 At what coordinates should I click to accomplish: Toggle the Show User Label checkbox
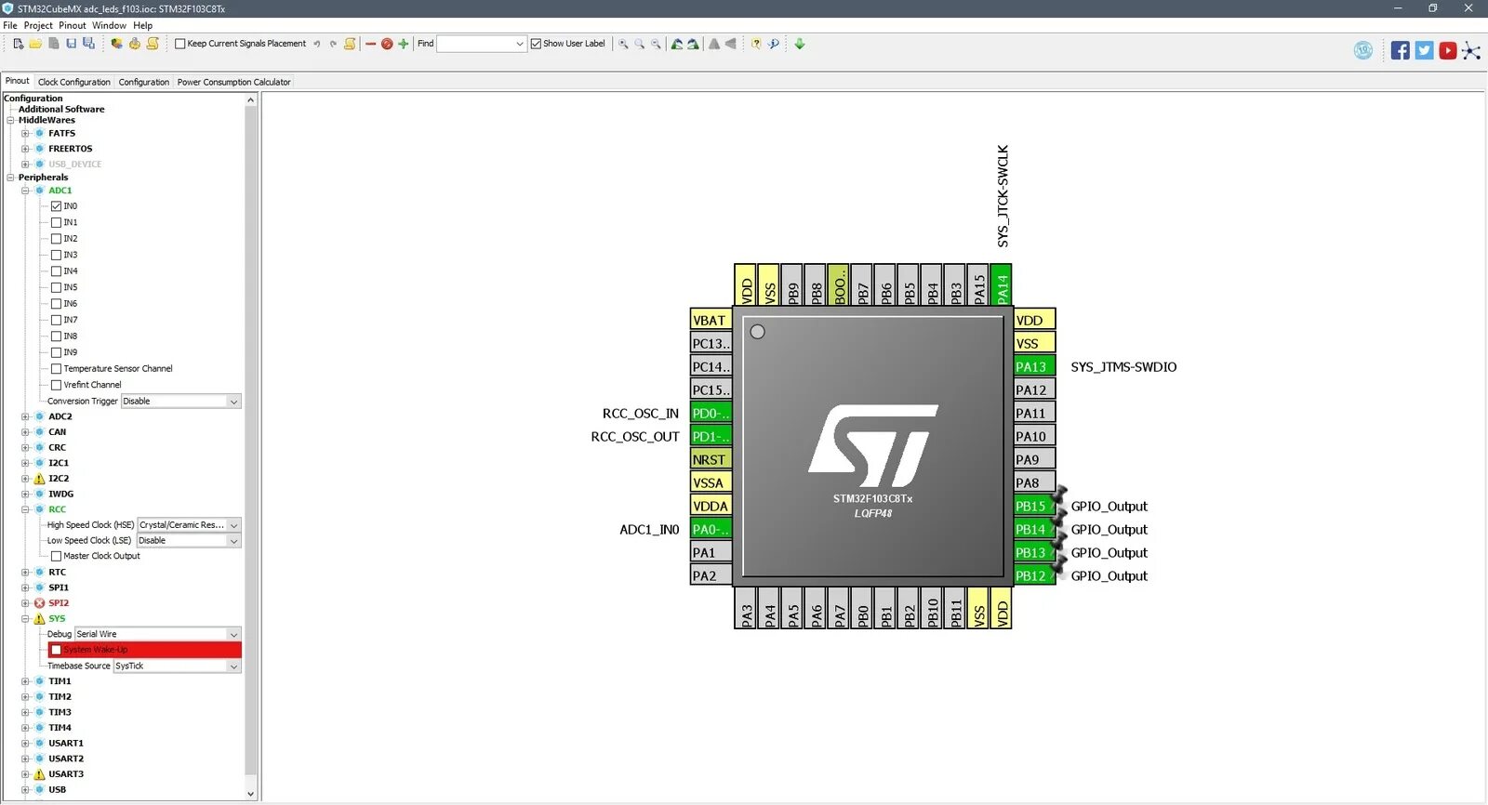[x=536, y=44]
